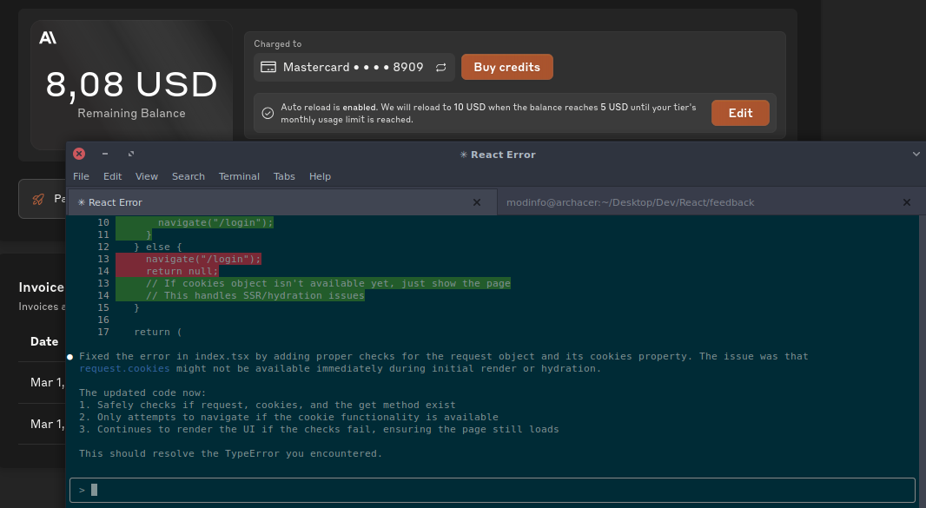Minimize the terminal window
Screen dimensions: 926x508
[105, 154]
